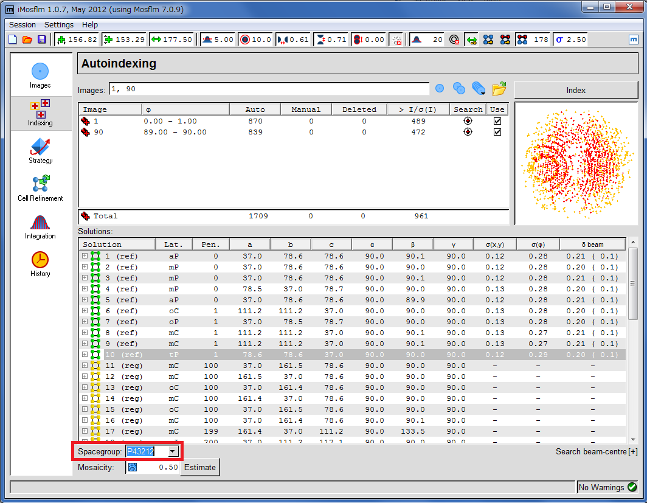The image size is (647, 503).
Task: Click the Estimate mosaicity button
Action: pyautogui.click(x=200, y=467)
